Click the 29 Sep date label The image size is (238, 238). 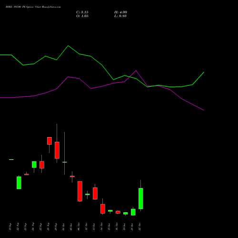(x=56, y=227)
